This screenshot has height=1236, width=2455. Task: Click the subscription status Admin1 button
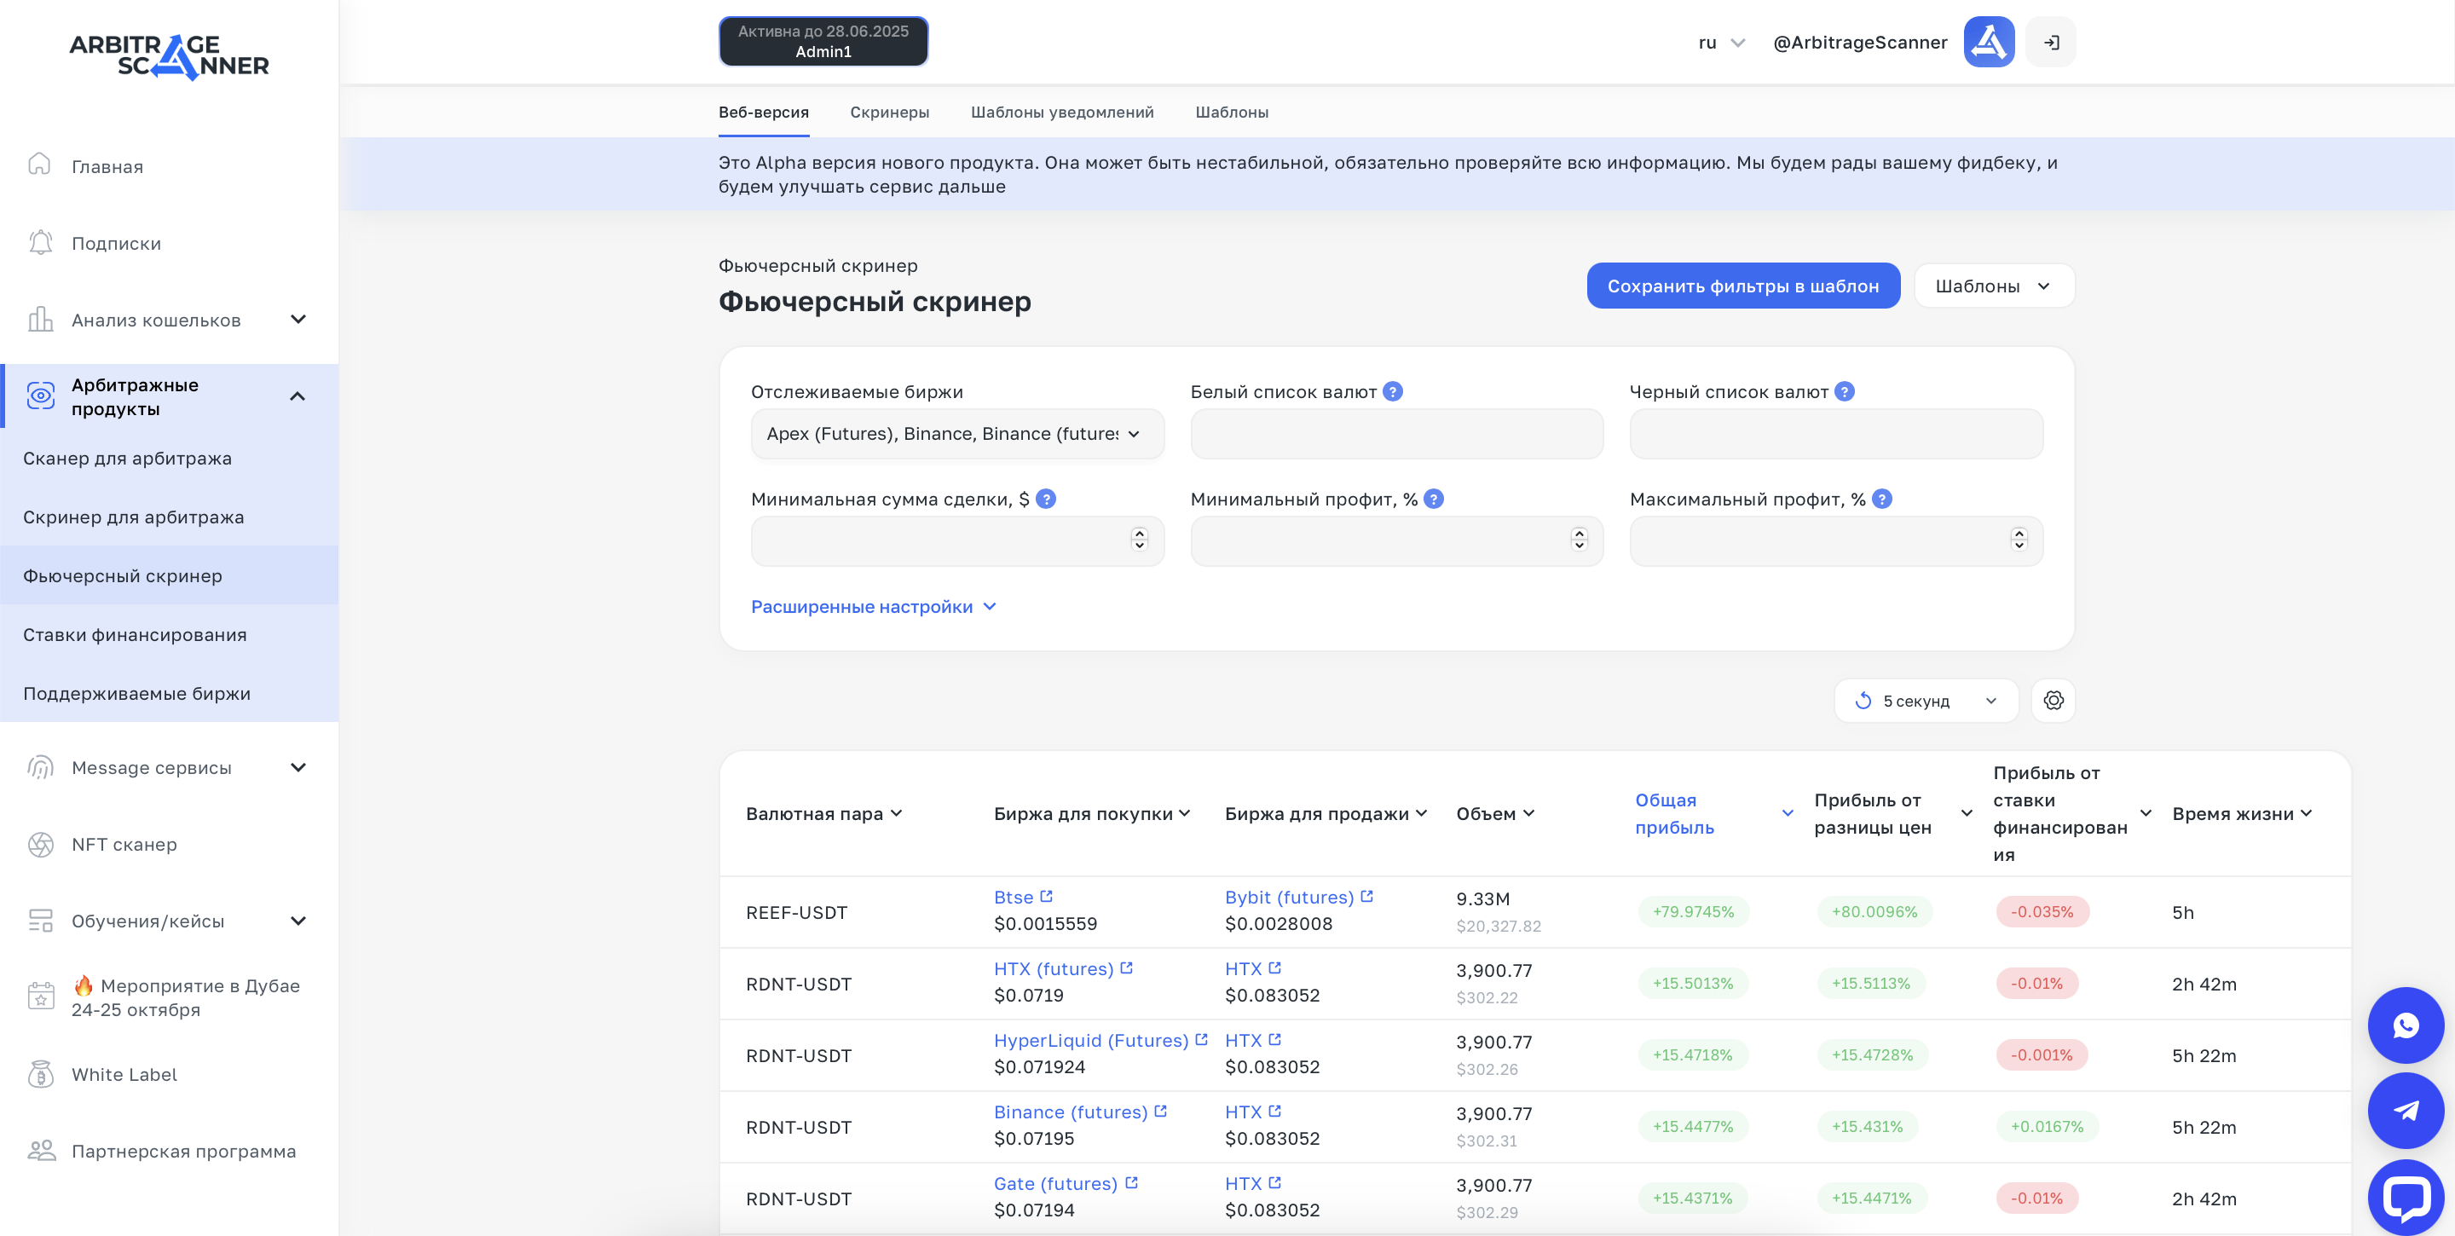point(823,41)
